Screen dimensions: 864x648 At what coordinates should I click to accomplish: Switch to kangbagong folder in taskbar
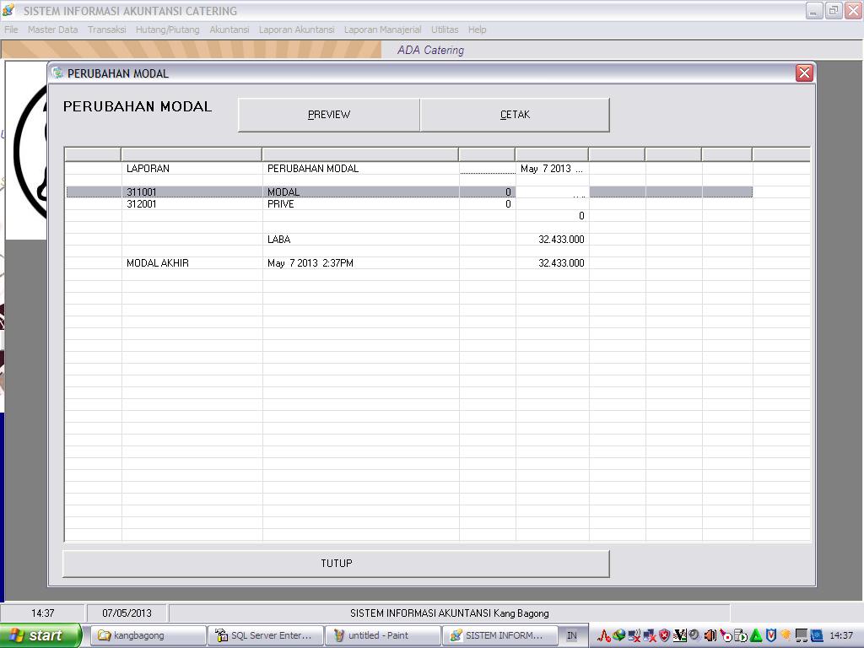148,635
